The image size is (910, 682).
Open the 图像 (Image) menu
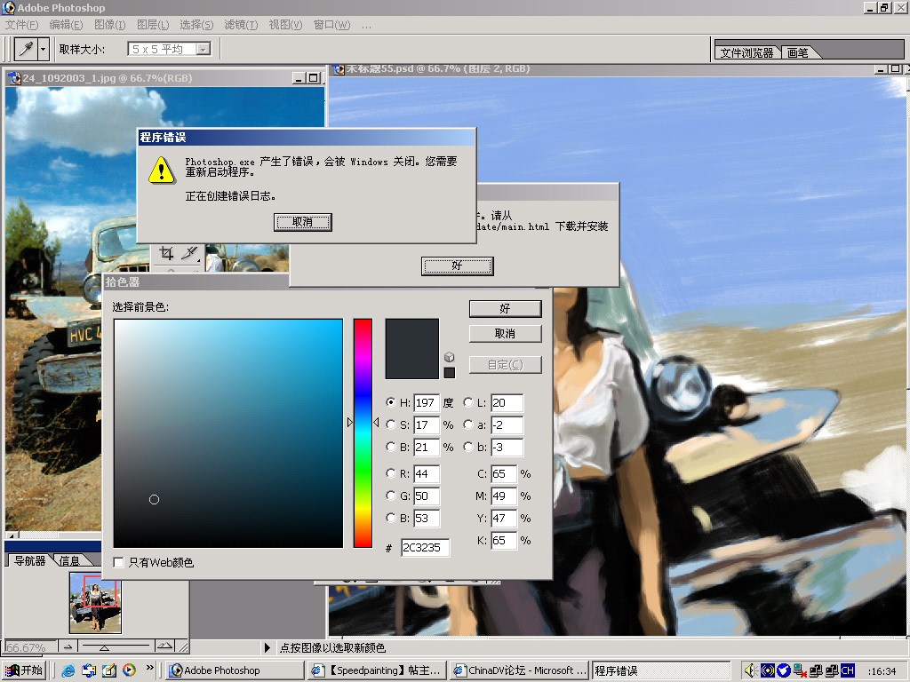pos(109,25)
